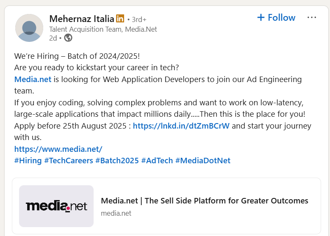
Task: Click the media.net logo preview thumbnail
Action: (56, 206)
